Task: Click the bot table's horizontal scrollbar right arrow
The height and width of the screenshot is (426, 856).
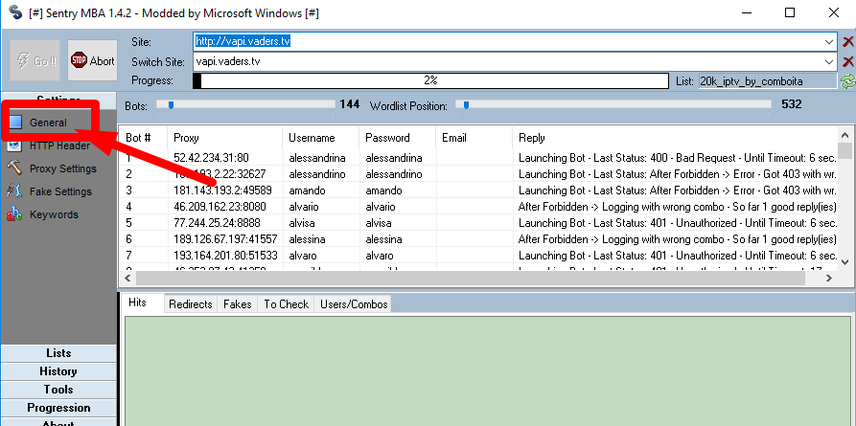Action: (829, 279)
